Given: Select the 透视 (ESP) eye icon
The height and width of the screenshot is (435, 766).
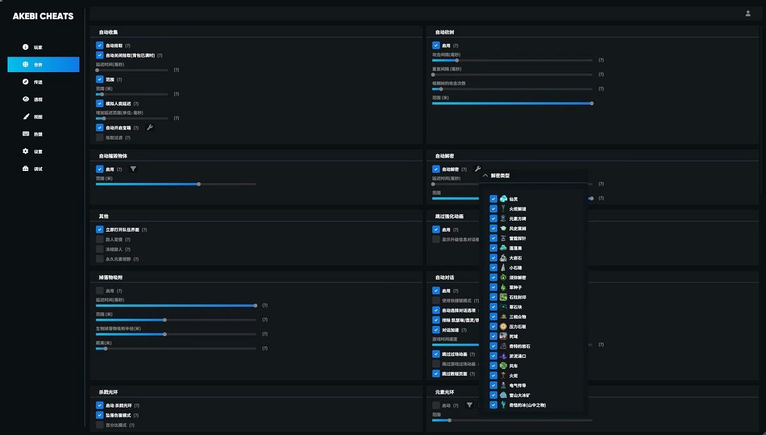Looking at the screenshot, I should [26, 100].
